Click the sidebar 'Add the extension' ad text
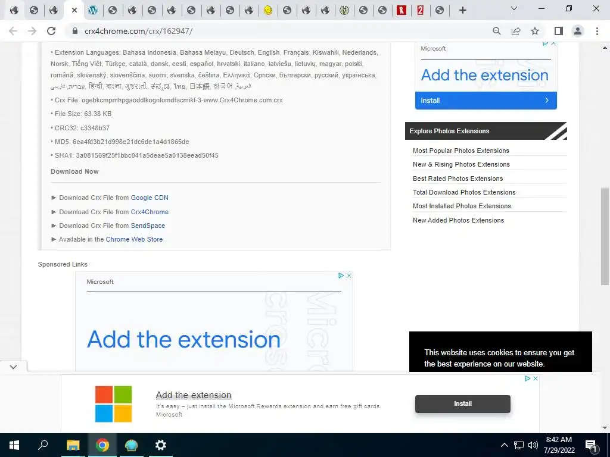Screen dimensions: 610x457 point(485,75)
